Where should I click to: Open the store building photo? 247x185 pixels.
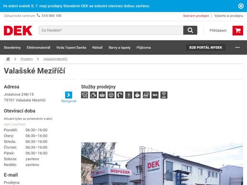(x=162, y=164)
